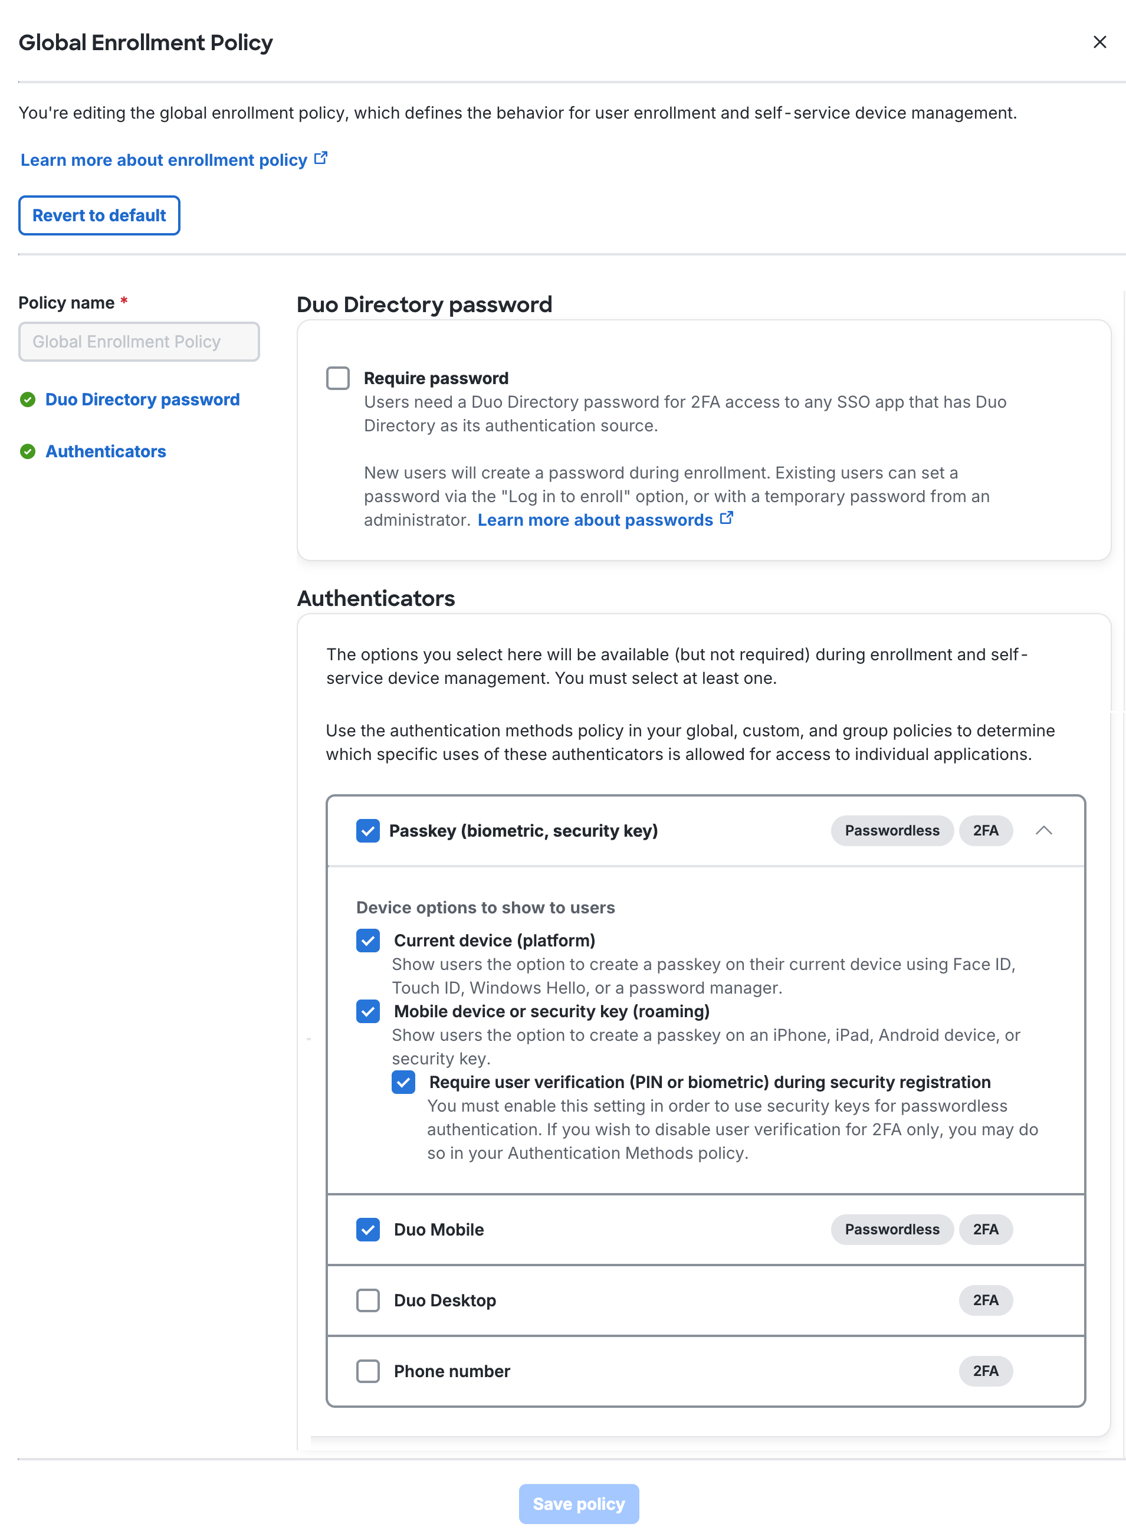Click the Policy name input field
The width and height of the screenshot is (1126, 1540).
[x=139, y=342]
